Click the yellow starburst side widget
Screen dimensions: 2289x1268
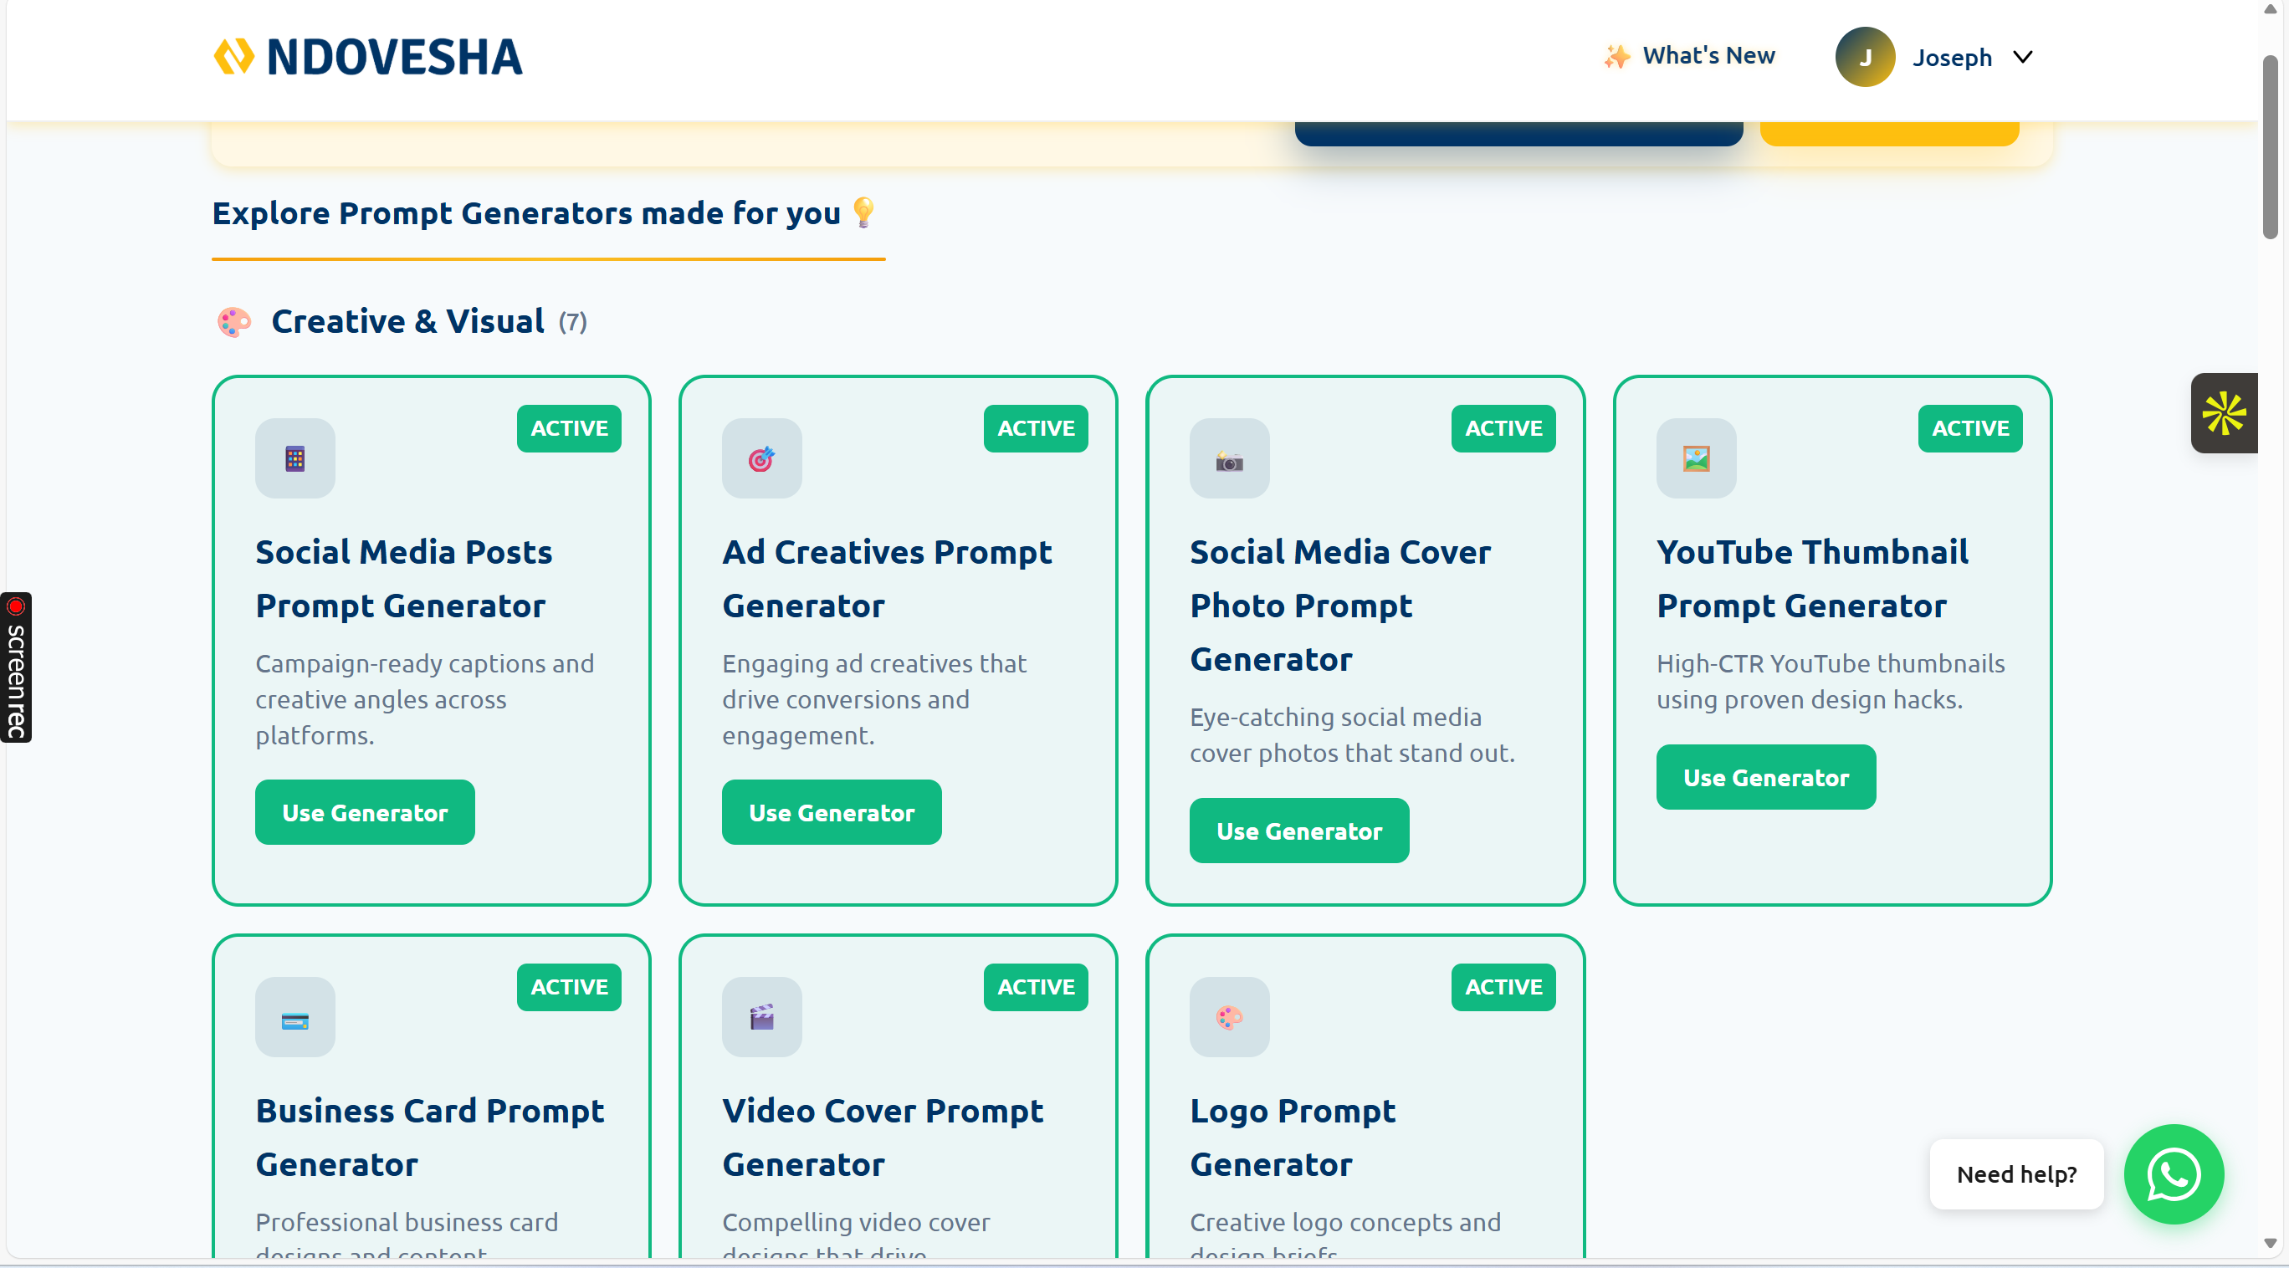(x=2223, y=413)
